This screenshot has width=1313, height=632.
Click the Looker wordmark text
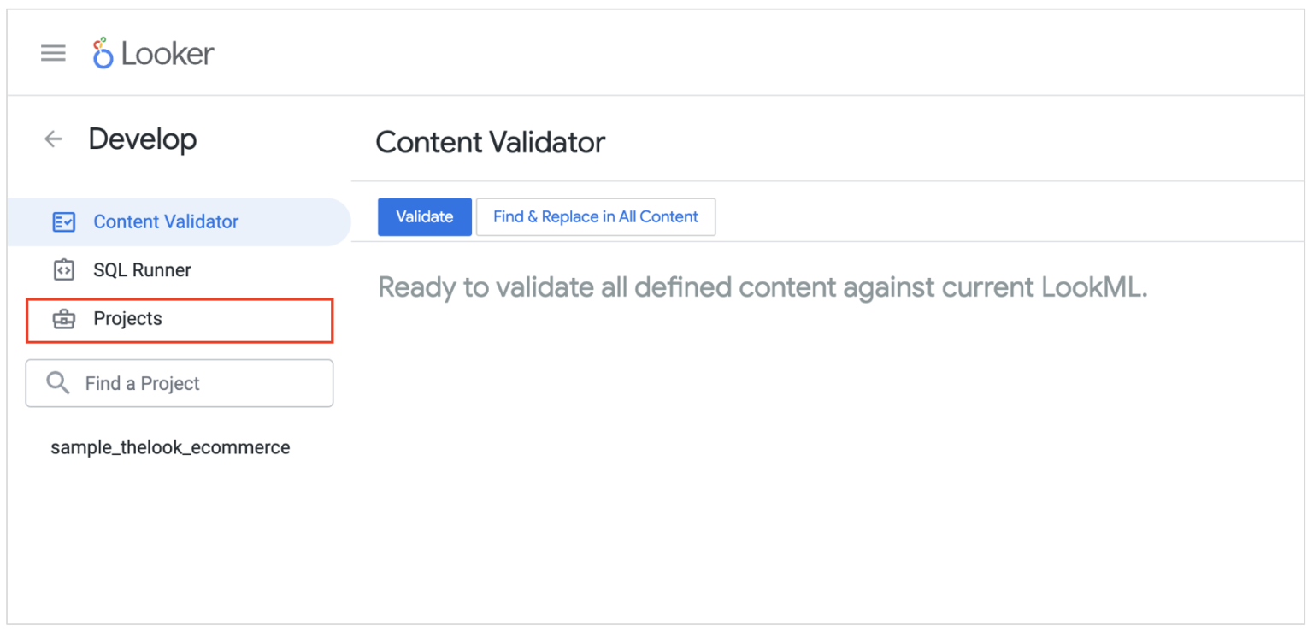coord(168,54)
